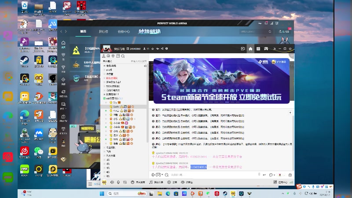
Task: Click the YY channel list scrollbar
Action: tap(147, 103)
